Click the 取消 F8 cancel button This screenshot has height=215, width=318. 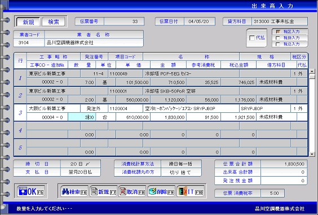click(132, 191)
